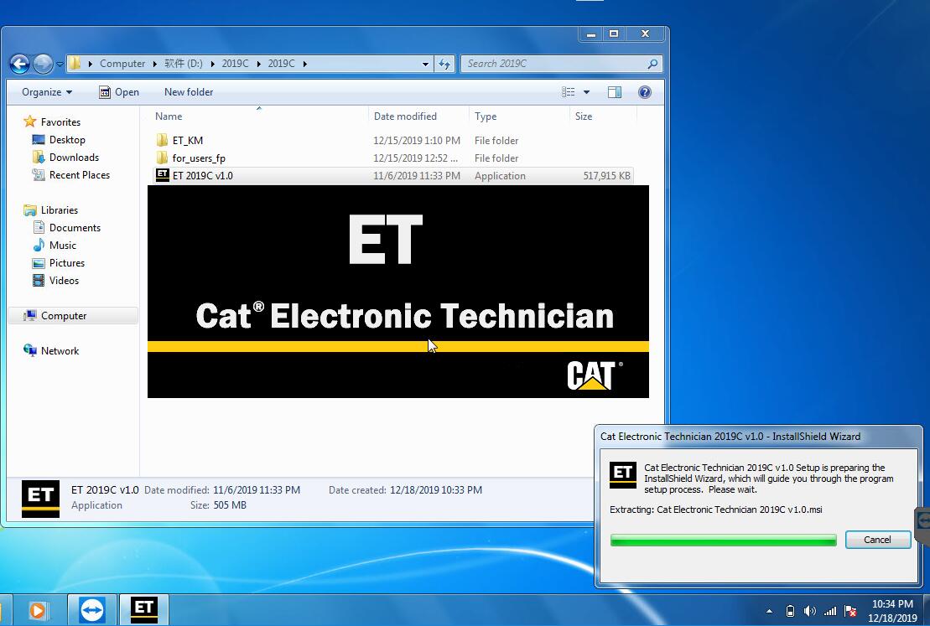Click large ET icon in details pane
Viewport: 930px width, 626px height.
tap(40, 499)
